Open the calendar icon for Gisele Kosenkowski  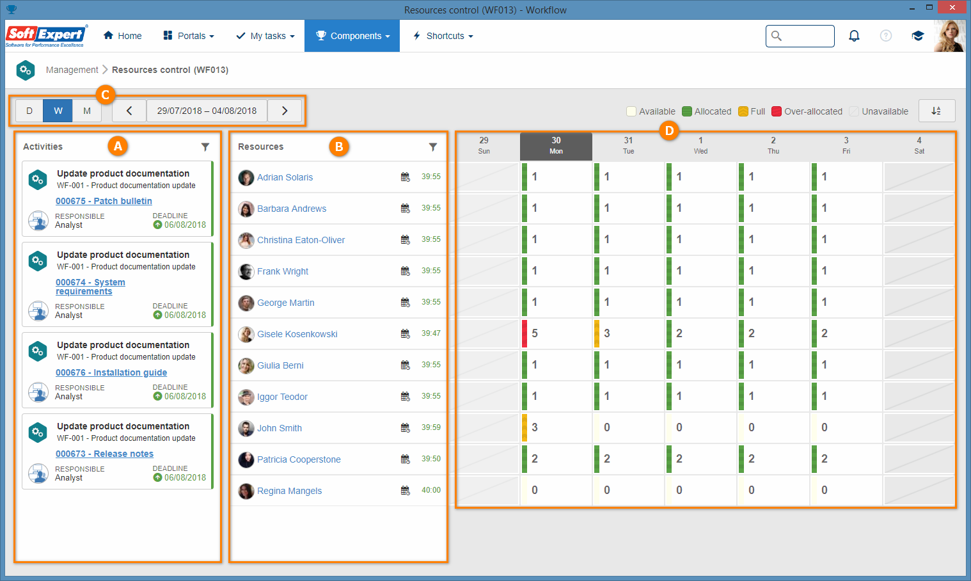coord(406,333)
